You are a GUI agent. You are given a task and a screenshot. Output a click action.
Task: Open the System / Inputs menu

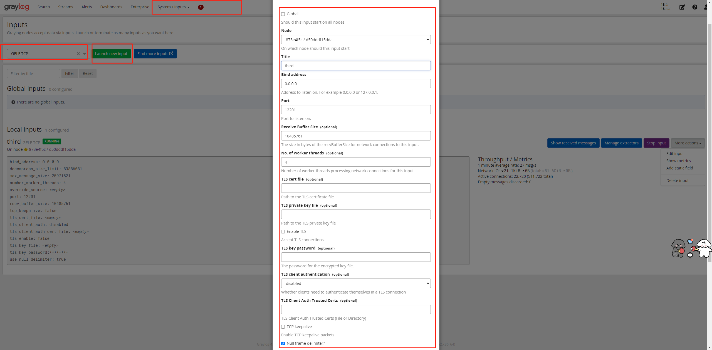[172, 7]
